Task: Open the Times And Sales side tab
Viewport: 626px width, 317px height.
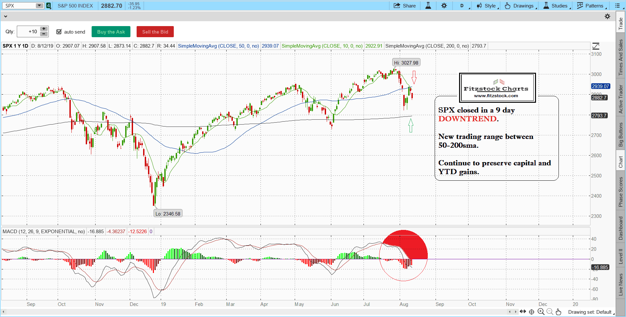Action: tap(620, 57)
